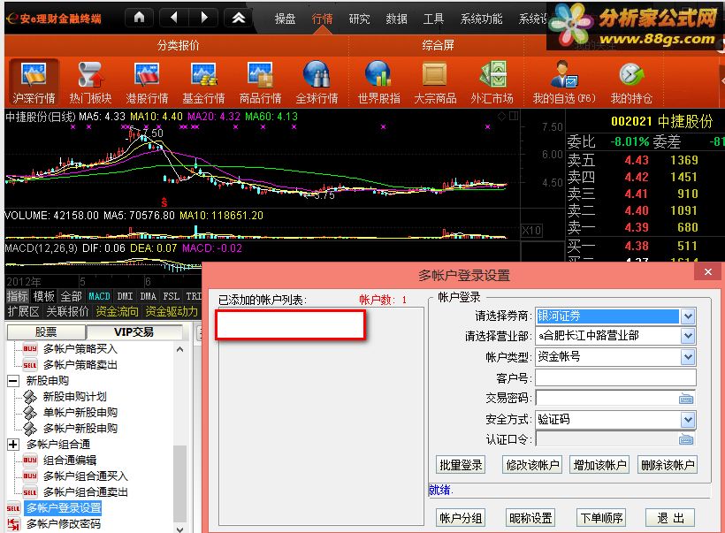Open 全球行情 global quotes icon
Viewport: 725px width, 533px height.
pos(317,81)
